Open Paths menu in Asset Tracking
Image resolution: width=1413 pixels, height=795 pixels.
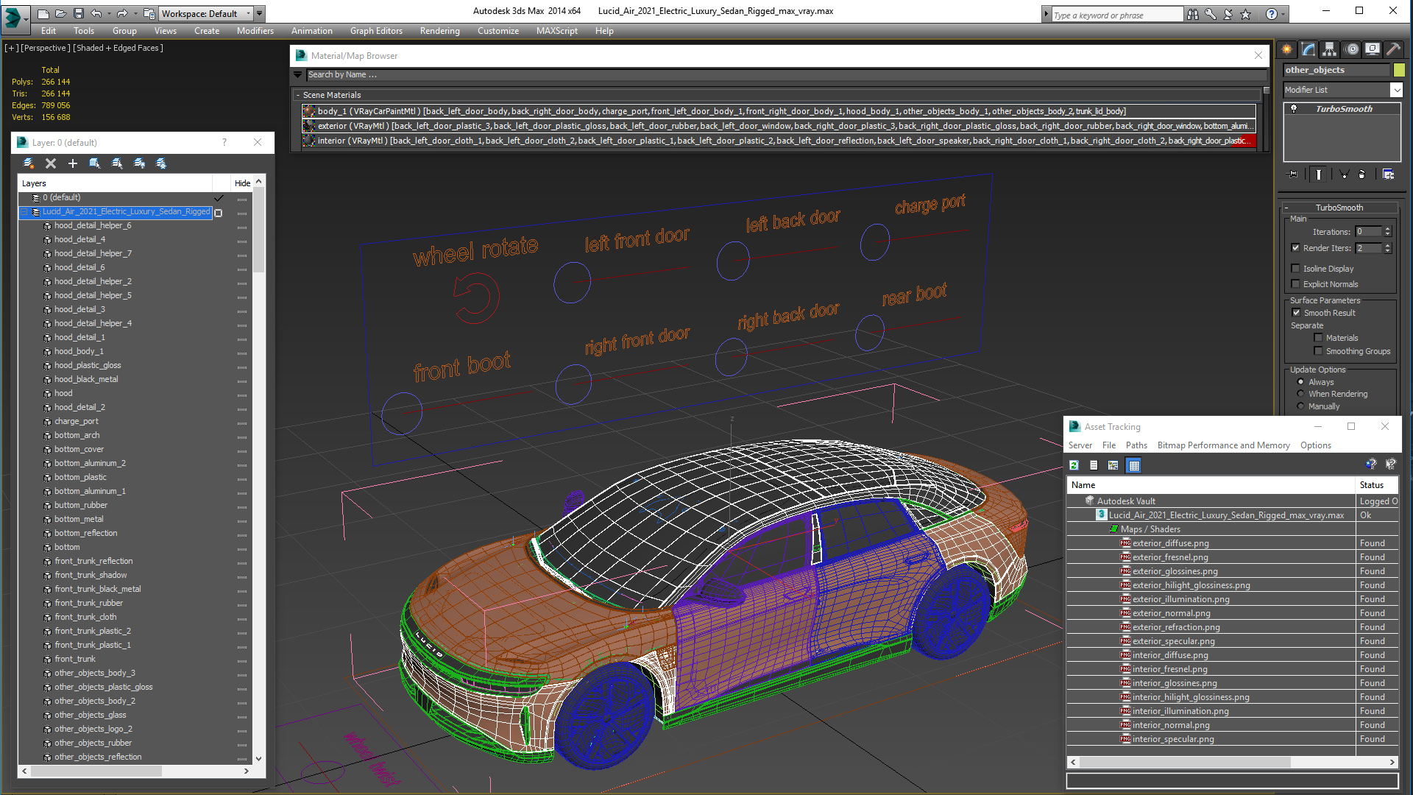click(1136, 445)
